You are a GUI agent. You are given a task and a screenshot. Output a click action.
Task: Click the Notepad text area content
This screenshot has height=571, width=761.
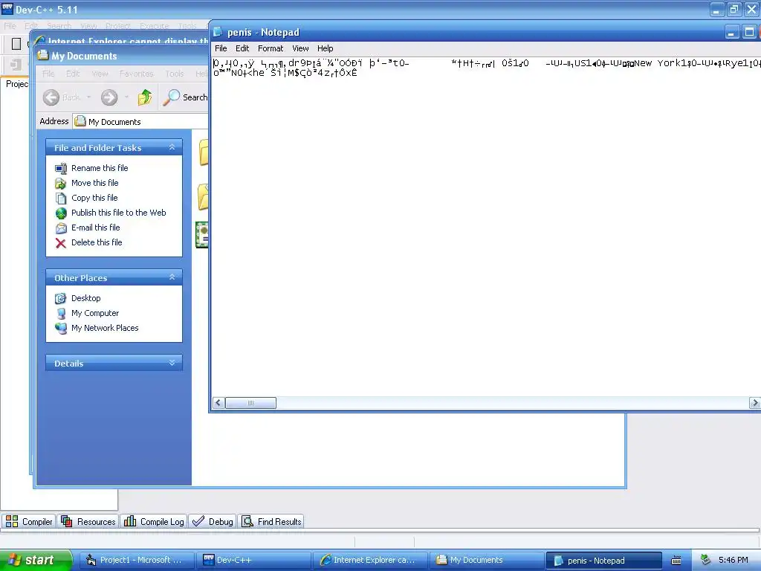[x=485, y=226]
